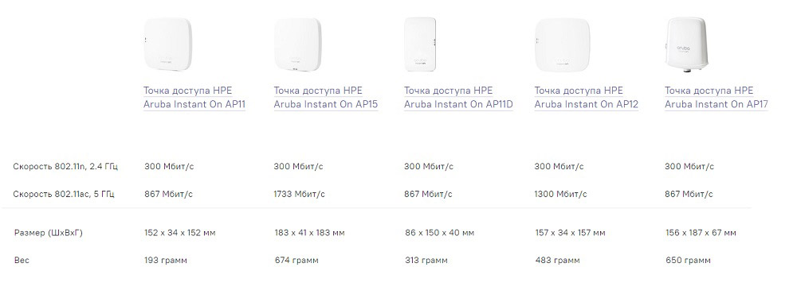This screenshot has height=294, width=797.
Task: Select the 86 x 150 x 40 мм size
Action: [439, 233]
